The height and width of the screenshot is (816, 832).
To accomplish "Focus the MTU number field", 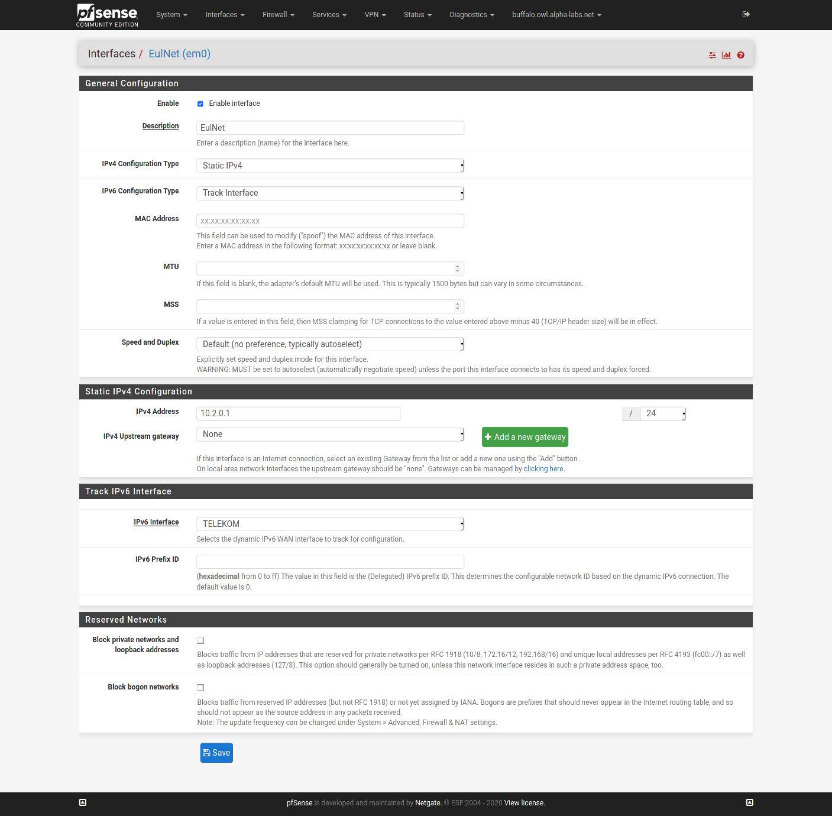I will pyautogui.click(x=330, y=268).
